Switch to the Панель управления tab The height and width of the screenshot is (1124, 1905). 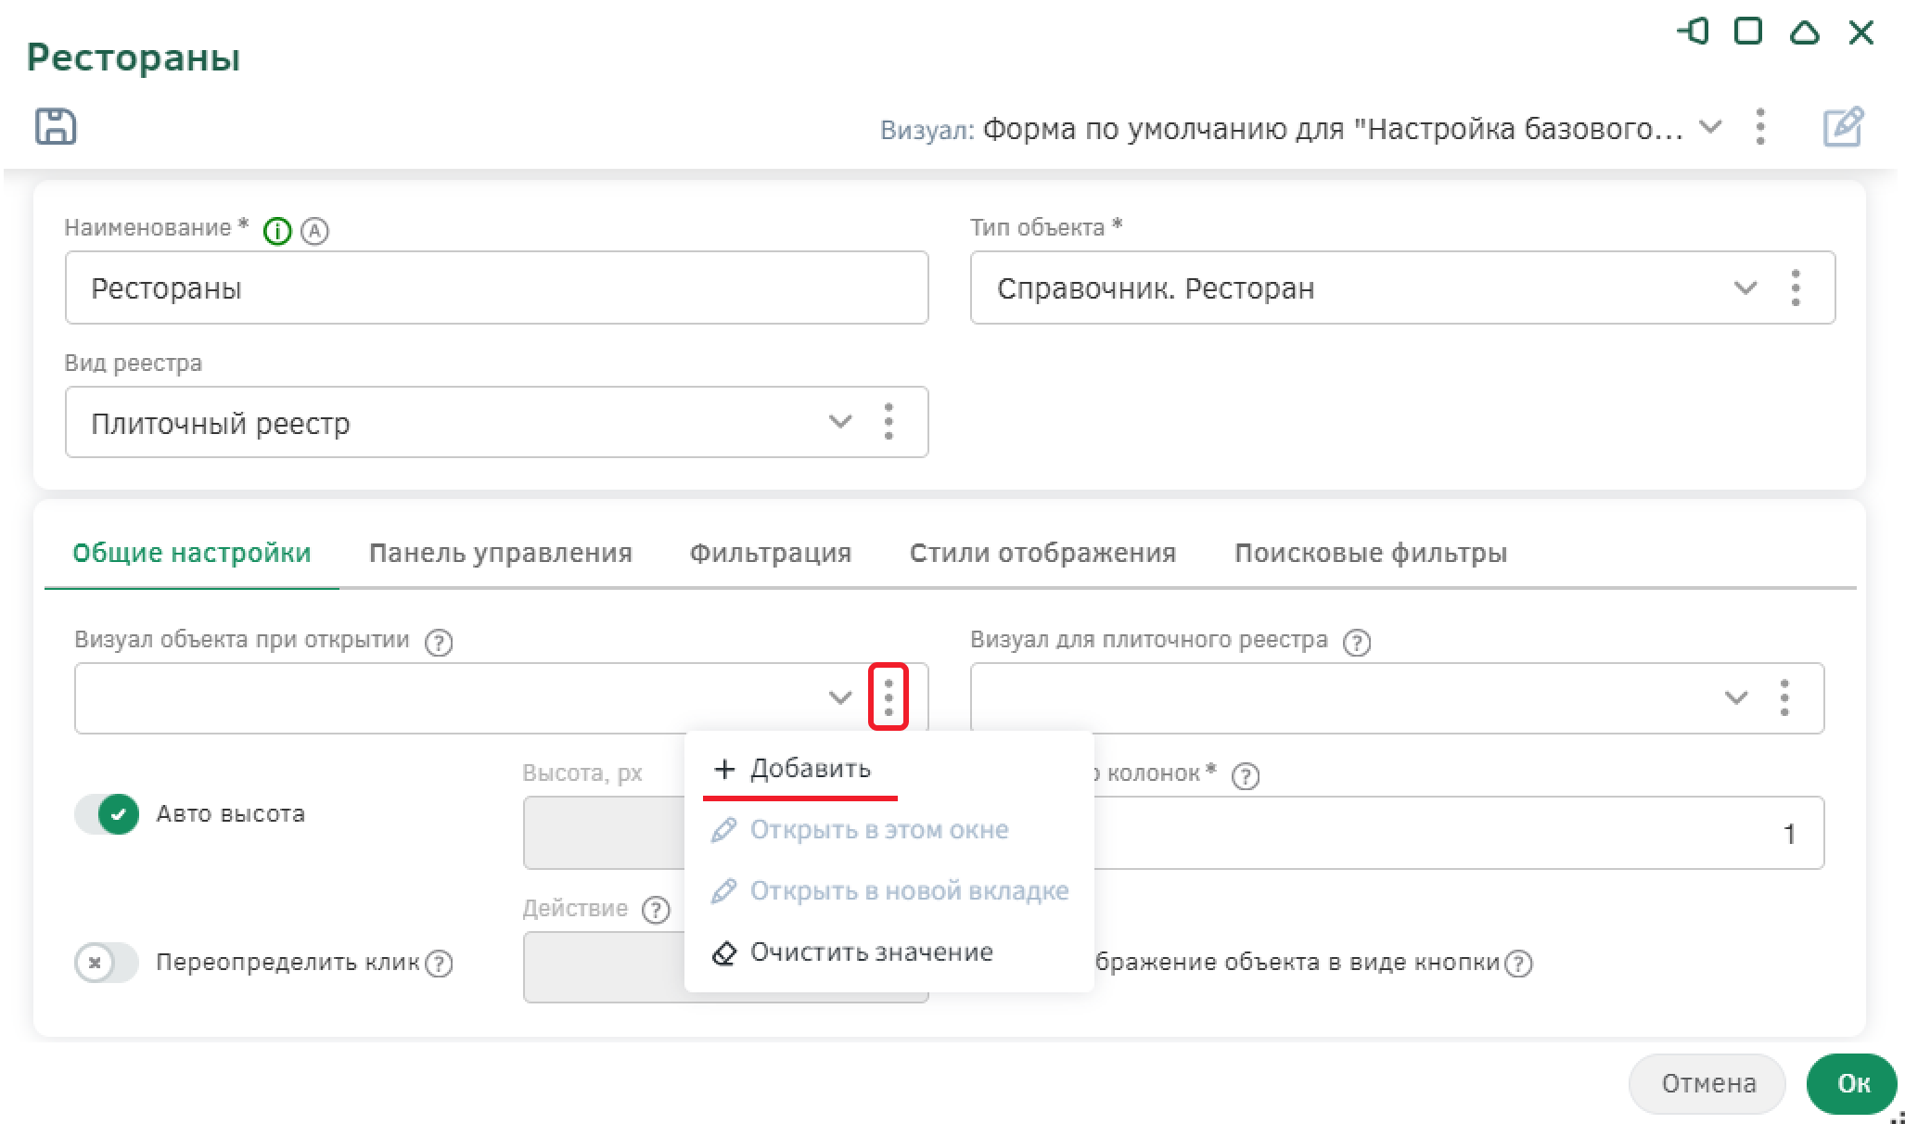500,554
